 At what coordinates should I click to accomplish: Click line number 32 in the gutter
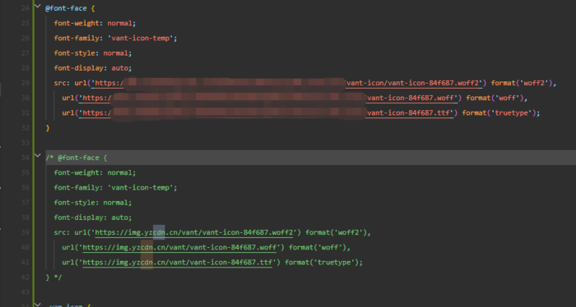pos(25,128)
